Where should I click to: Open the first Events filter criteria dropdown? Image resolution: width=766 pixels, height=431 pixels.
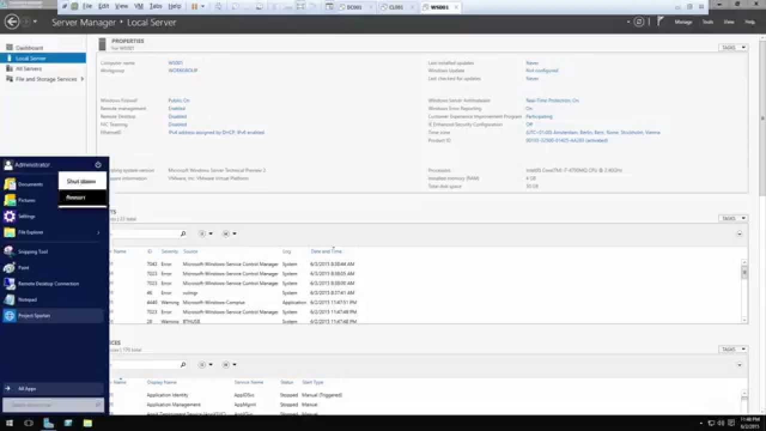click(x=205, y=233)
